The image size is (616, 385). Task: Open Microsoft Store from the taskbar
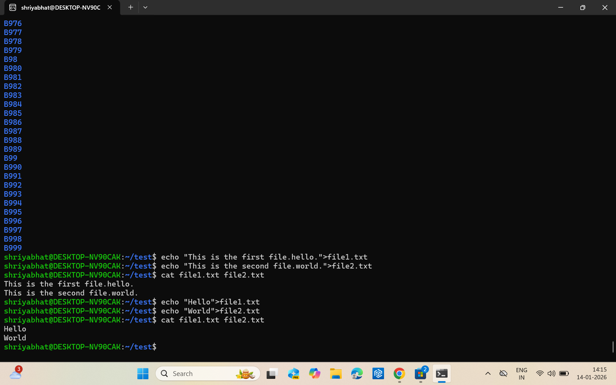pyautogui.click(x=420, y=373)
